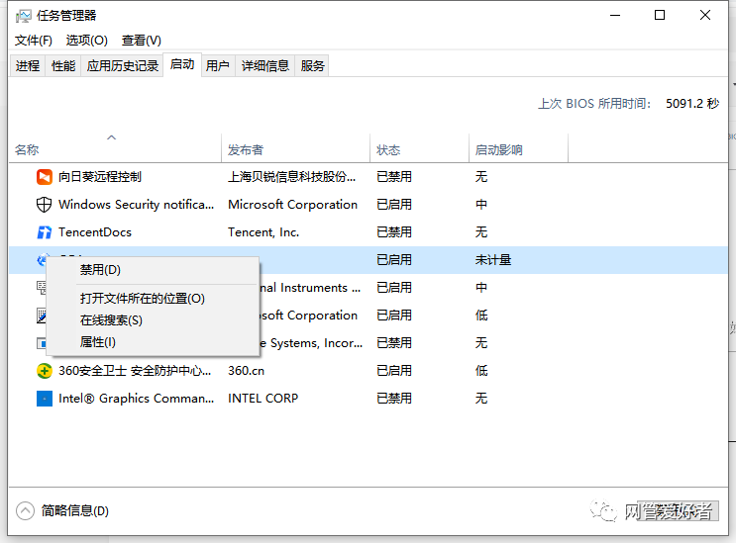
Task: Click publisher Tencent, Inc.
Action: (x=263, y=232)
